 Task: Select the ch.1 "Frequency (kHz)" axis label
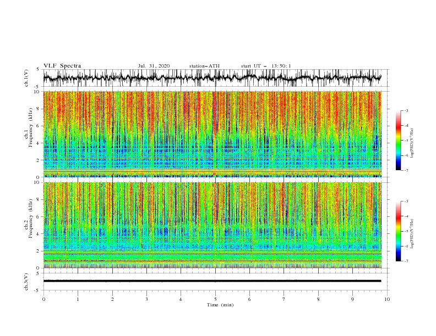30,128
